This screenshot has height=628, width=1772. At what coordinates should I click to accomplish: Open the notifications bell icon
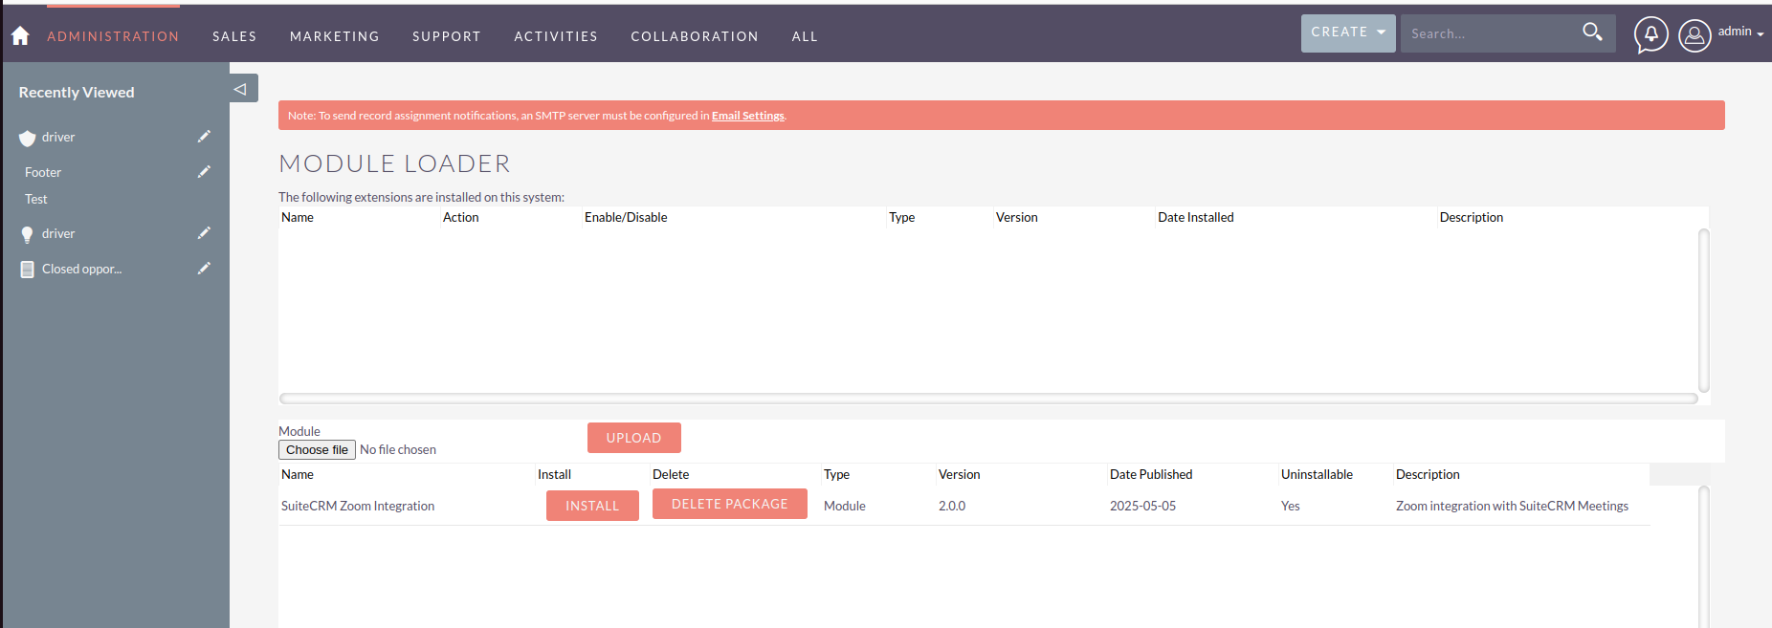[x=1650, y=34]
